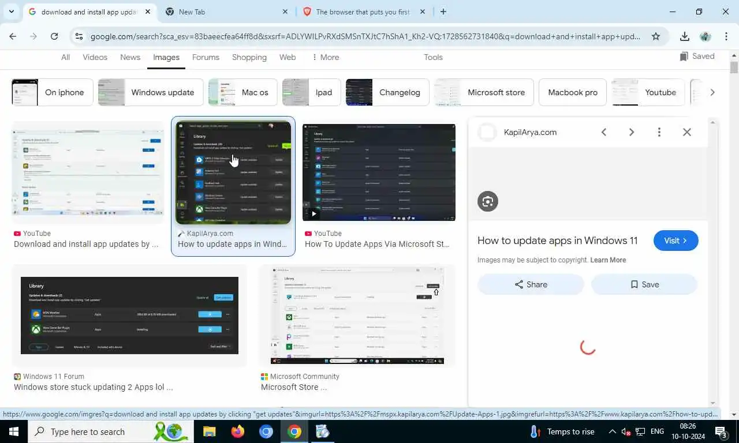Screen dimensions: 739x443
Task: Launch Firefox from the taskbar
Action: point(237,431)
